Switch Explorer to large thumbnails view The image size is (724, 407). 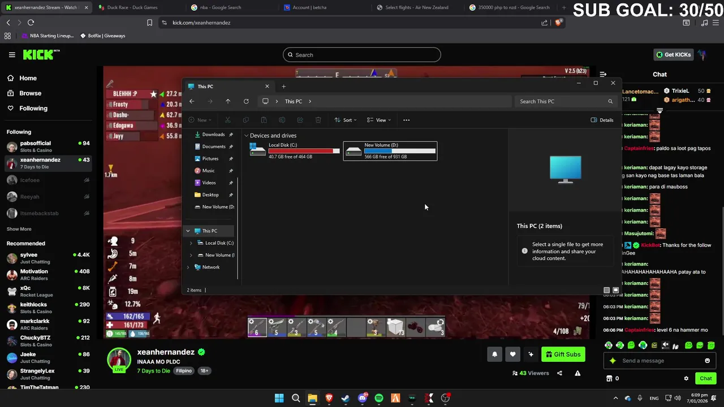616,290
